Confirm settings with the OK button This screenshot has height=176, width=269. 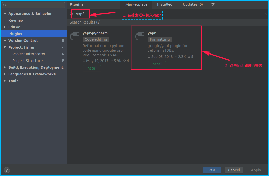[212, 170]
